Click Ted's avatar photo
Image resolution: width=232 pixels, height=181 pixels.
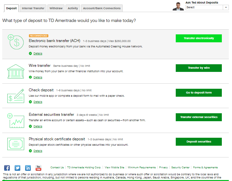coord(178,6)
